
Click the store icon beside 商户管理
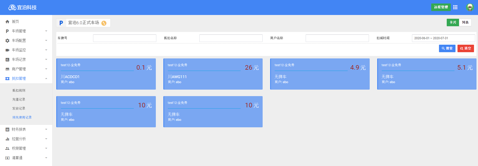click(8, 69)
